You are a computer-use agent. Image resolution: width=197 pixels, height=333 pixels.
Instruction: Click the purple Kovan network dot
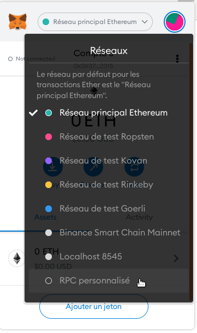coord(49,161)
